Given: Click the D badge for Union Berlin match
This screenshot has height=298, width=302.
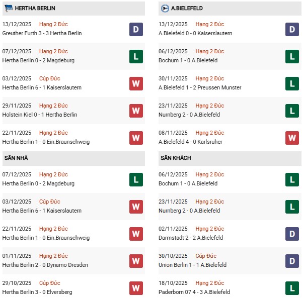Looking at the screenshot, I should [292, 261].
